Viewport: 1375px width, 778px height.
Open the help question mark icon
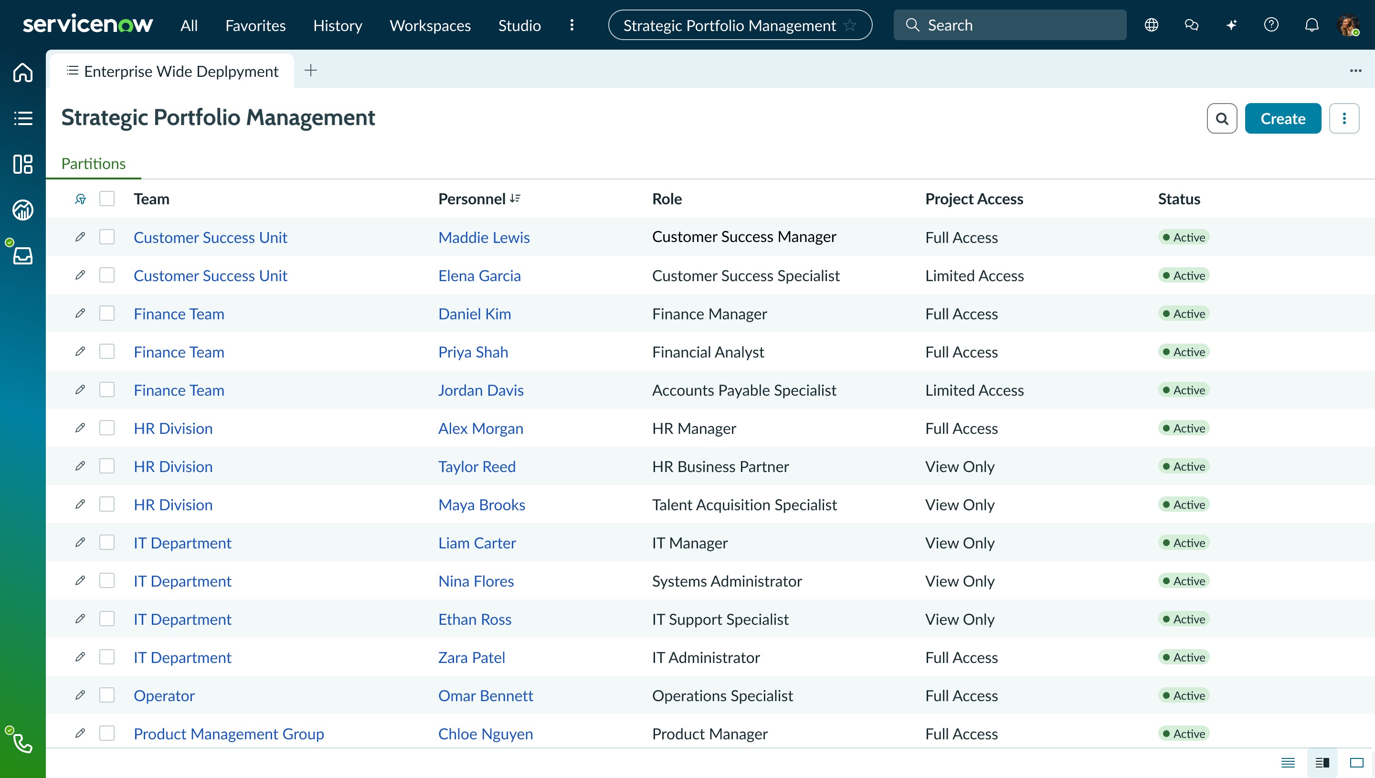pyautogui.click(x=1271, y=25)
